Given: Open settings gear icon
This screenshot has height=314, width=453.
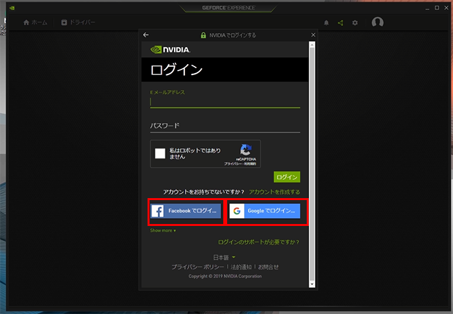Looking at the screenshot, I should pyautogui.click(x=355, y=23).
